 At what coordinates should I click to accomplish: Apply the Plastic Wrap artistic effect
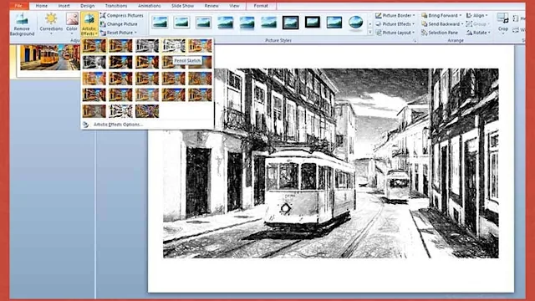tap(201, 94)
